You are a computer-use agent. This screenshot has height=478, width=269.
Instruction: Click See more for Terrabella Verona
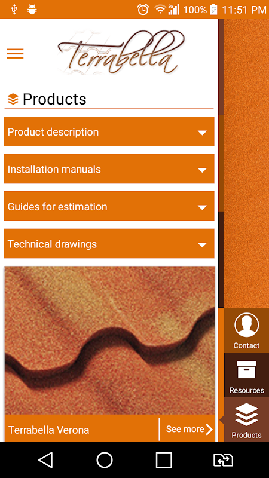pyautogui.click(x=189, y=429)
